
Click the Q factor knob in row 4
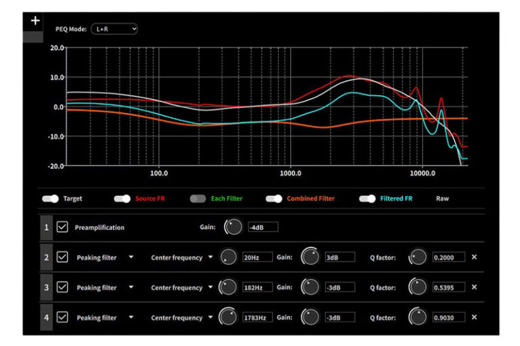[x=418, y=317]
